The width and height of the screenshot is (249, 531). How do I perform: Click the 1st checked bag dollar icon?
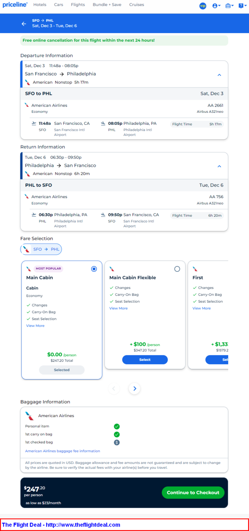click(x=117, y=442)
